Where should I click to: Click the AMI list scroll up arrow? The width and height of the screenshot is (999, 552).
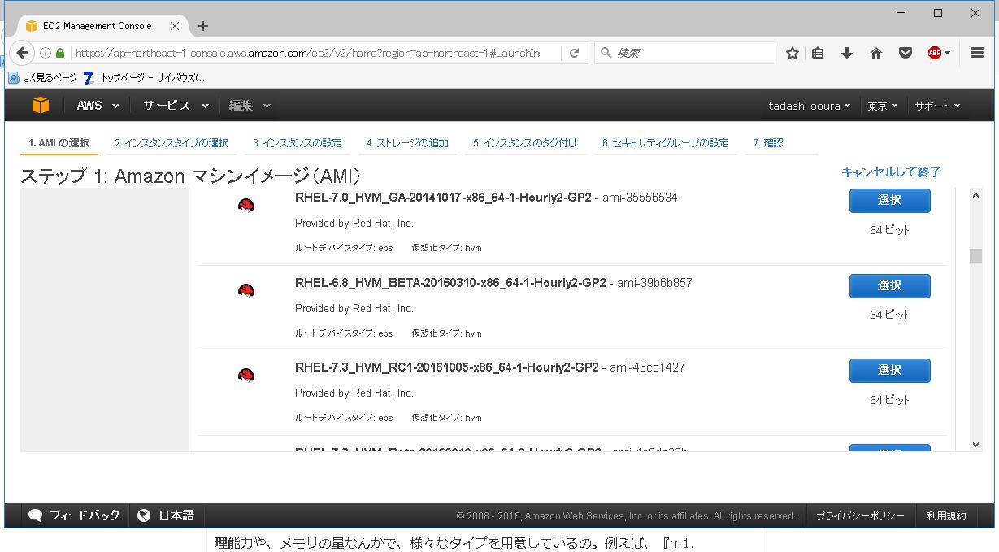[x=976, y=195]
